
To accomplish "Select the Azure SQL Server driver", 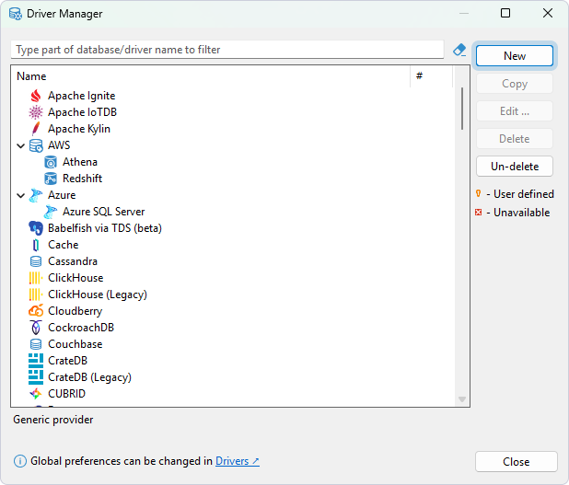I will [x=104, y=212].
